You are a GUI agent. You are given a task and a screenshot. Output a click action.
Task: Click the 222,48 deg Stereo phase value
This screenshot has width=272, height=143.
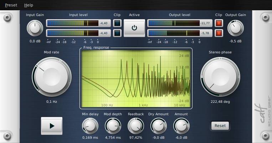pyautogui.click(x=220, y=102)
